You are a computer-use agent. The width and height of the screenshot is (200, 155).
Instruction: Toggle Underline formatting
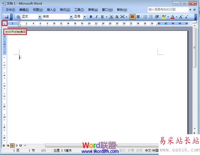tap(102, 17)
